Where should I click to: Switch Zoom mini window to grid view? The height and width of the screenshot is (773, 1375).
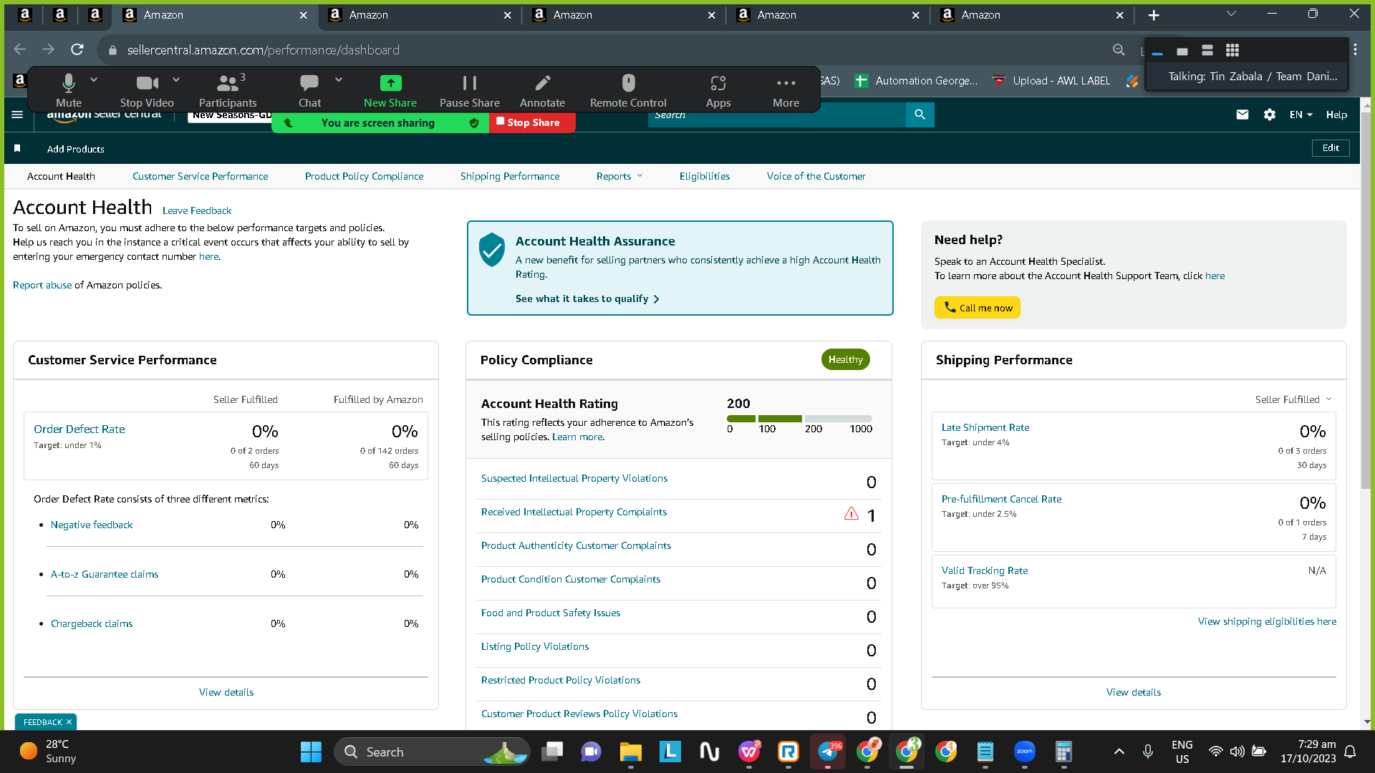(1232, 50)
